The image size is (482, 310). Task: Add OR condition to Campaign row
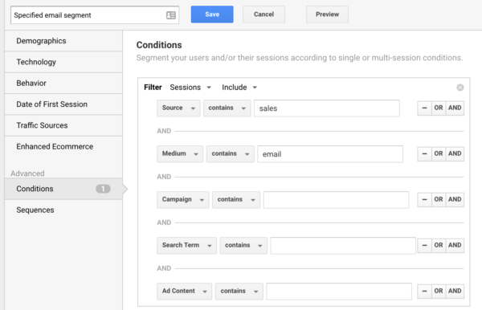point(439,200)
